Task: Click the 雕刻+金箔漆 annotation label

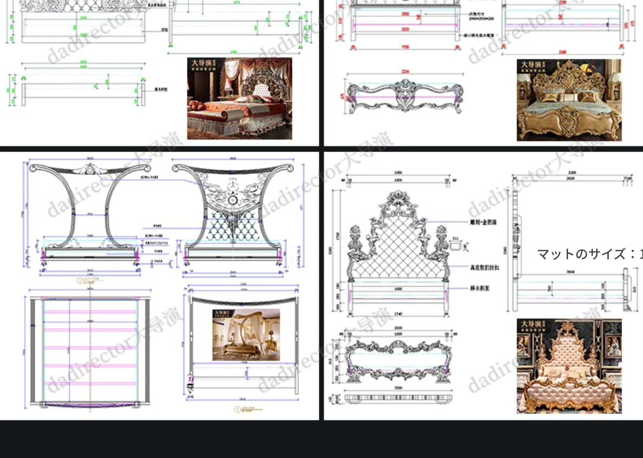Action: coord(483,222)
